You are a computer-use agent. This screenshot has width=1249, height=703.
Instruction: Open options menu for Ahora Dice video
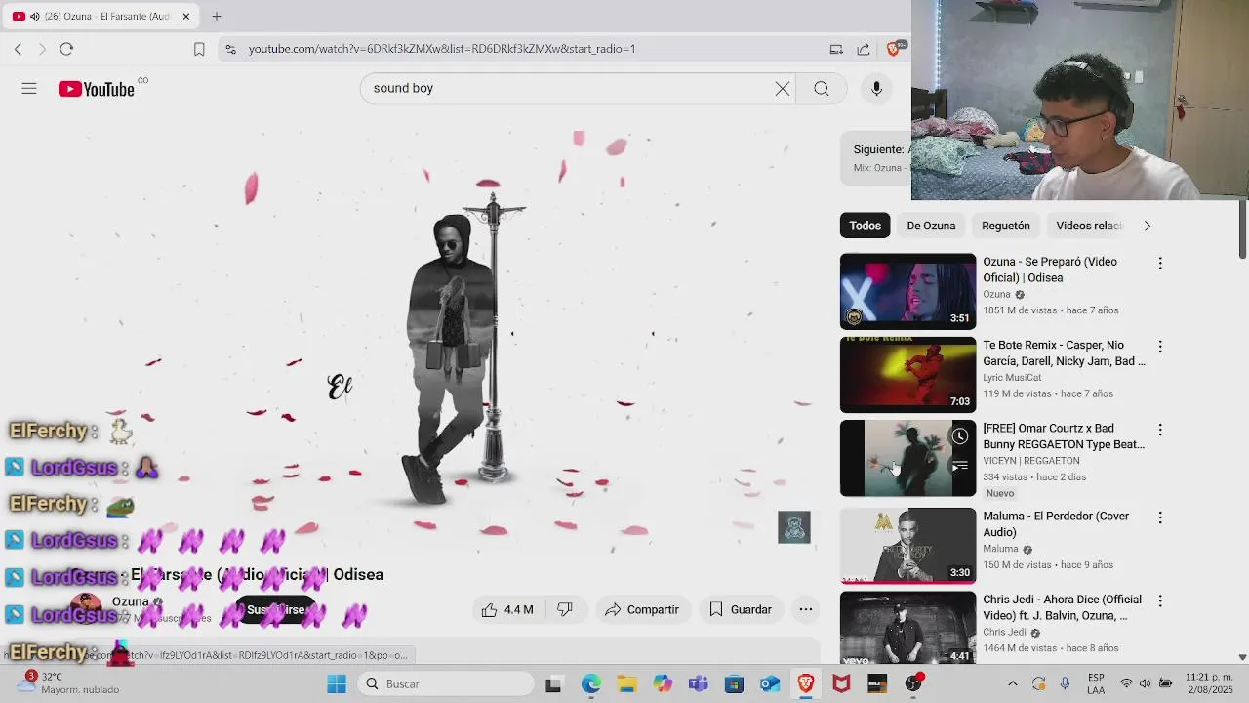tap(1160, 601)
